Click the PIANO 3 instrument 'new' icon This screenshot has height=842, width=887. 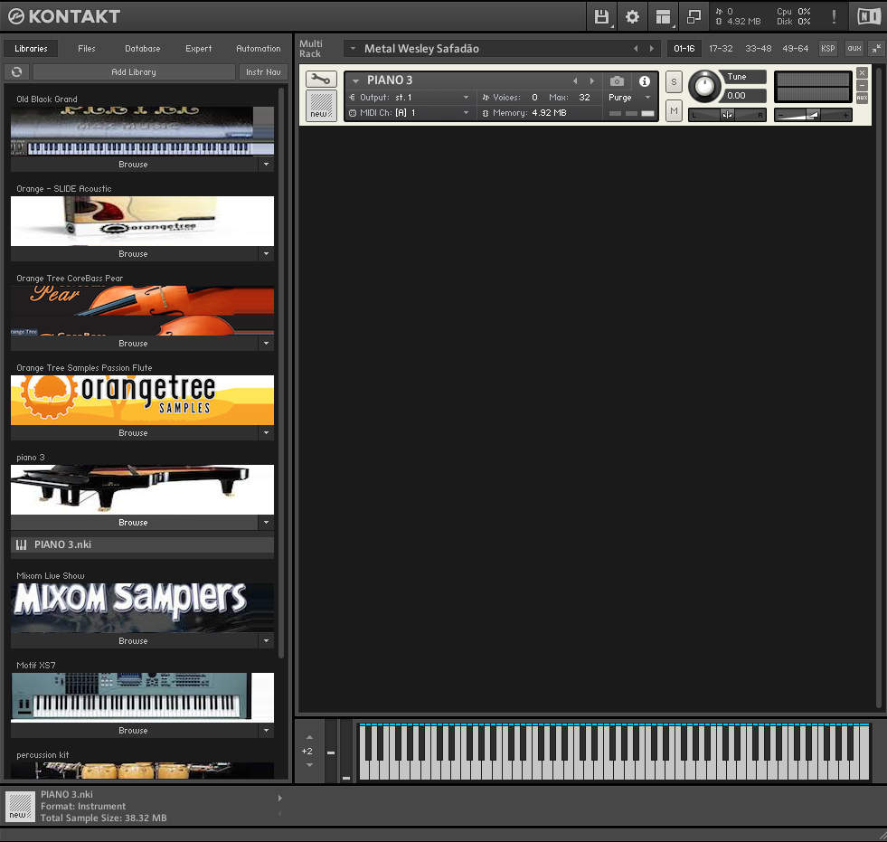coord(321,106)
